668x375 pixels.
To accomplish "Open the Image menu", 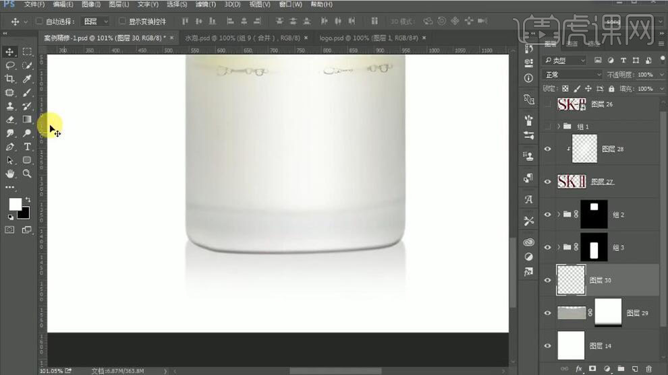I will click(x=90, y=4).
